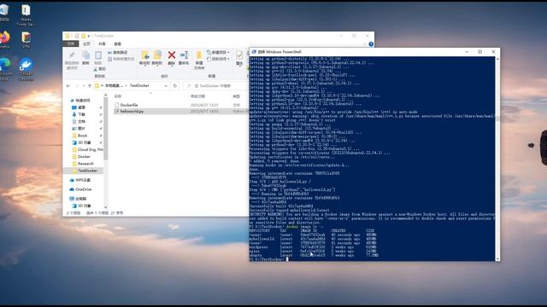Switch to the Home ribbon tab
Screen dimensions: 547x307
click(x=86, y=43)
